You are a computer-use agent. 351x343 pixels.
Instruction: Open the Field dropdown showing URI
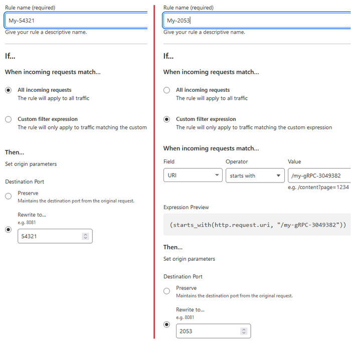[193, 176]
